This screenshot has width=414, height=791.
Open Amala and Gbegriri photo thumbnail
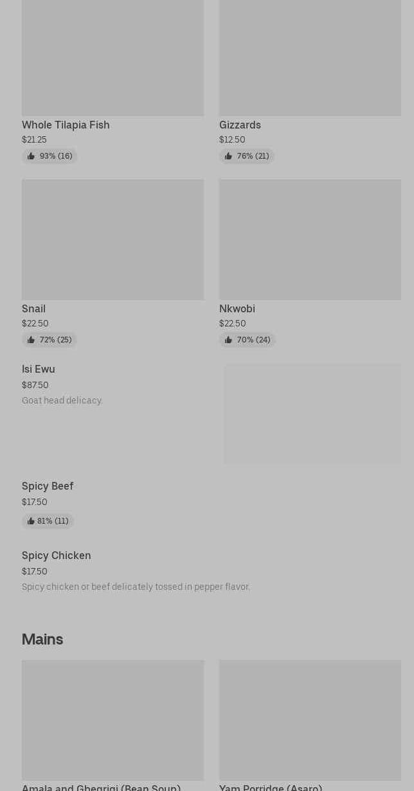tap(113, 720)
